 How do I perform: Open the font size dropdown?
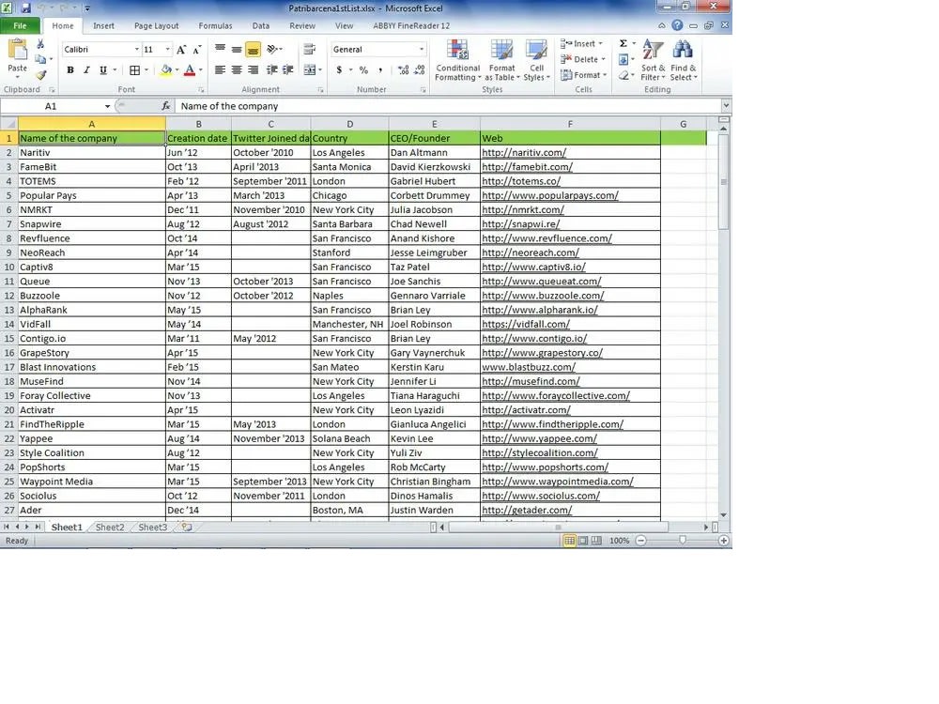[x=167, y=50]
